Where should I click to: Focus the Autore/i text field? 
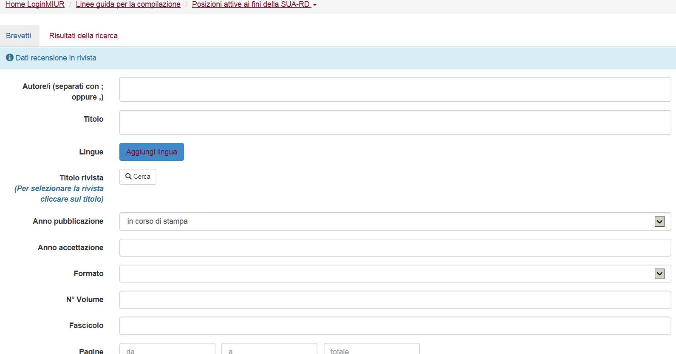point(395,89)
